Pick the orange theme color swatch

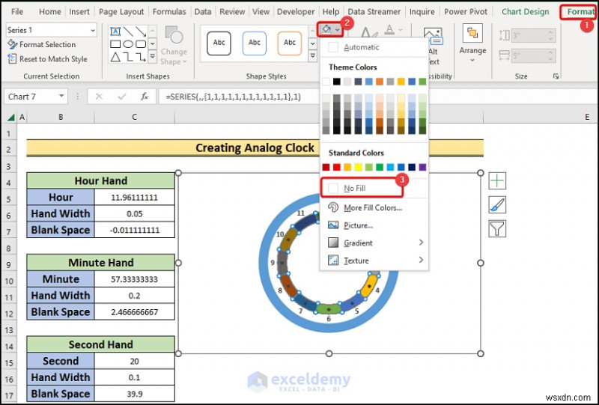pyautogui.click(x=380, y=82)
